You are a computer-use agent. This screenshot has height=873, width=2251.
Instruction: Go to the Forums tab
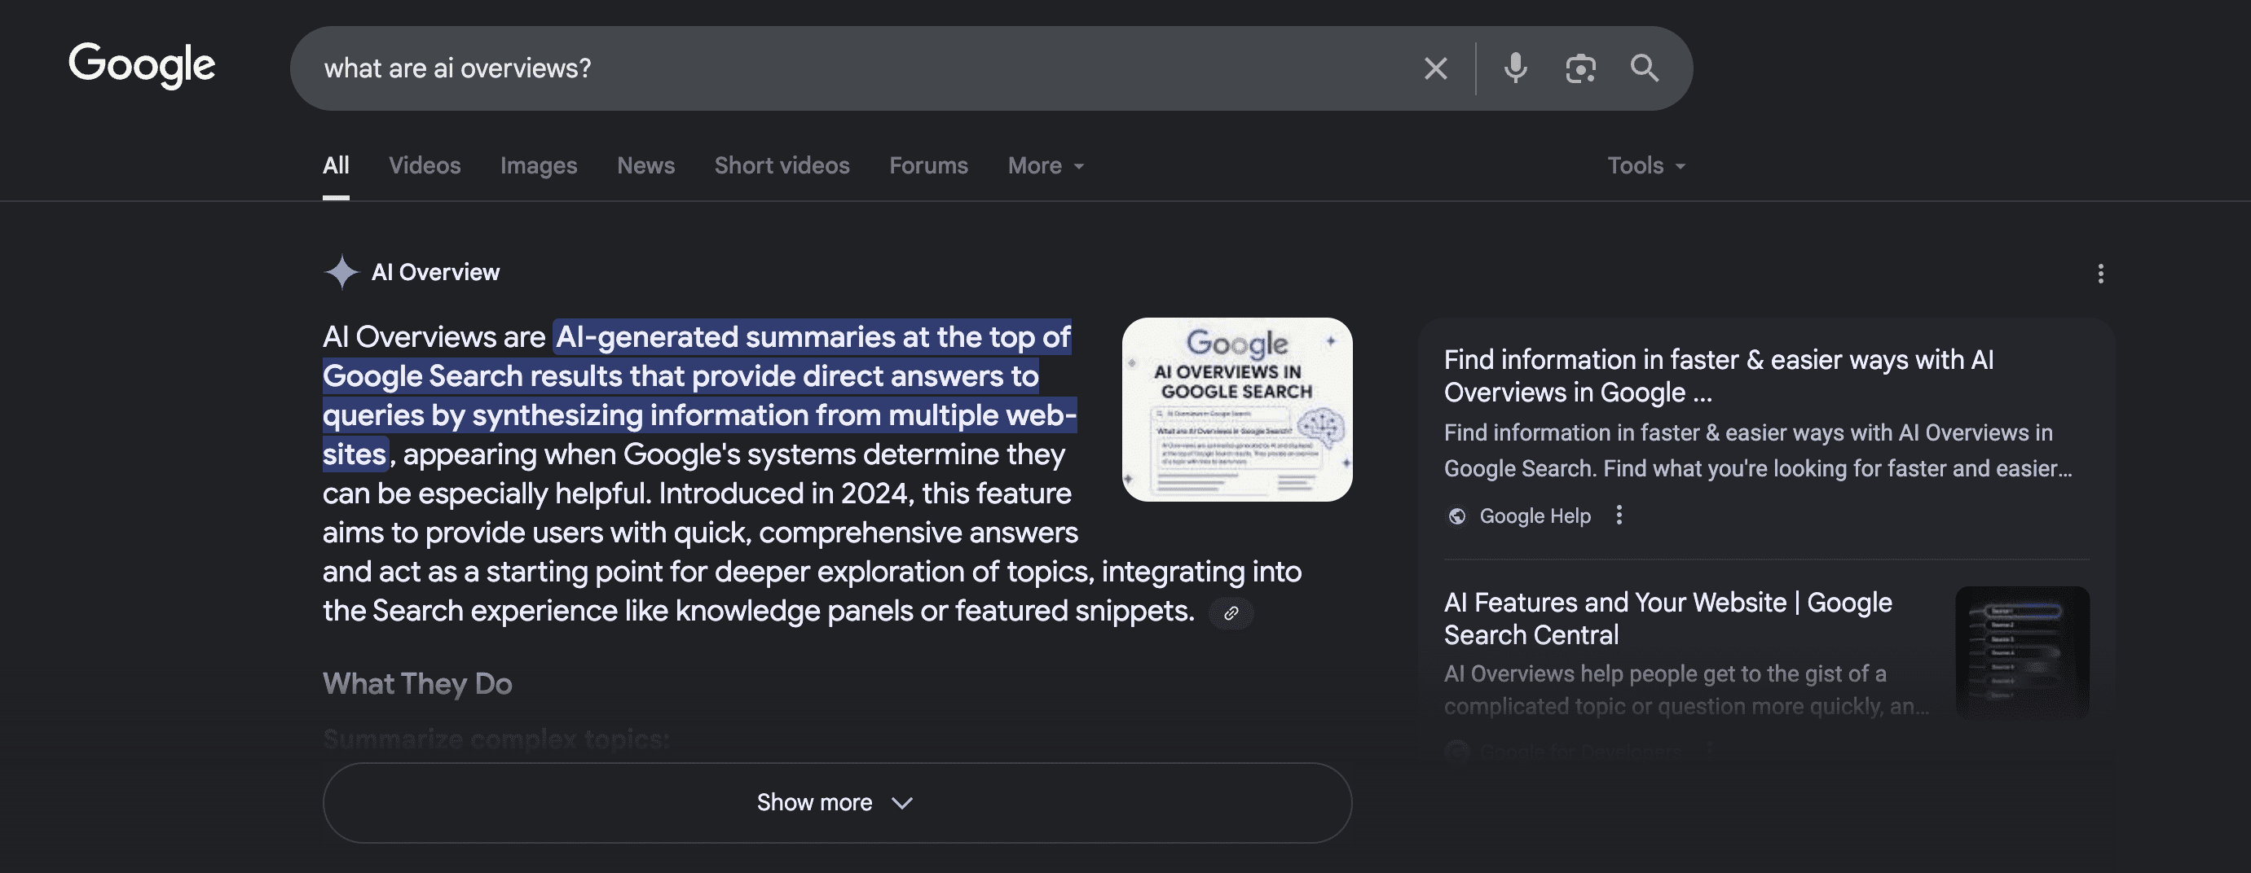(x=928, y=166)
